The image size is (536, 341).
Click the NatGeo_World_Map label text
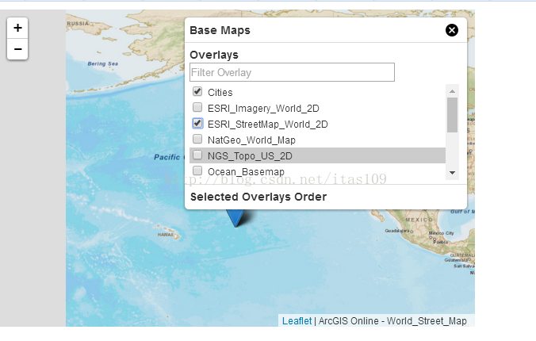click(x=251, y=140)
